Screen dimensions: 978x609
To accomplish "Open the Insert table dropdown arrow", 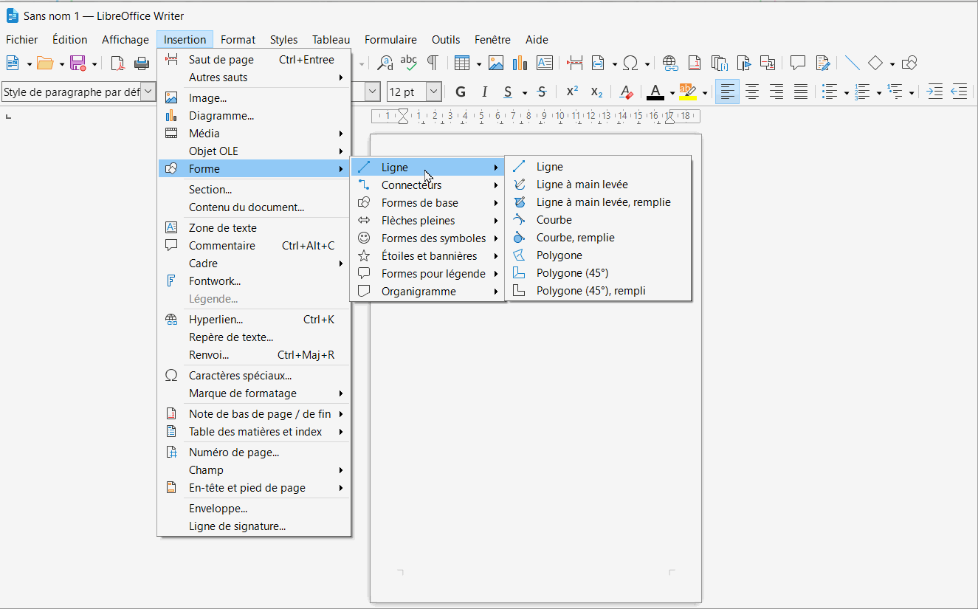I will pyautogui.click(x=479, y=64).
